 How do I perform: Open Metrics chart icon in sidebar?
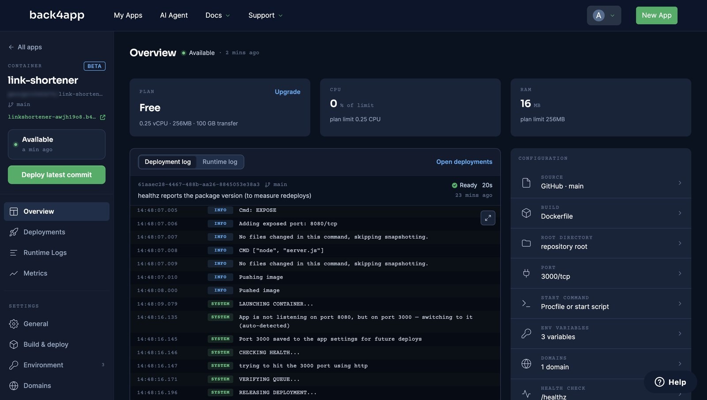14,273
